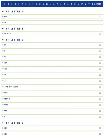Click the arrow icon on the CPER row
Viewport: 104px width, 135px height.
100,111
